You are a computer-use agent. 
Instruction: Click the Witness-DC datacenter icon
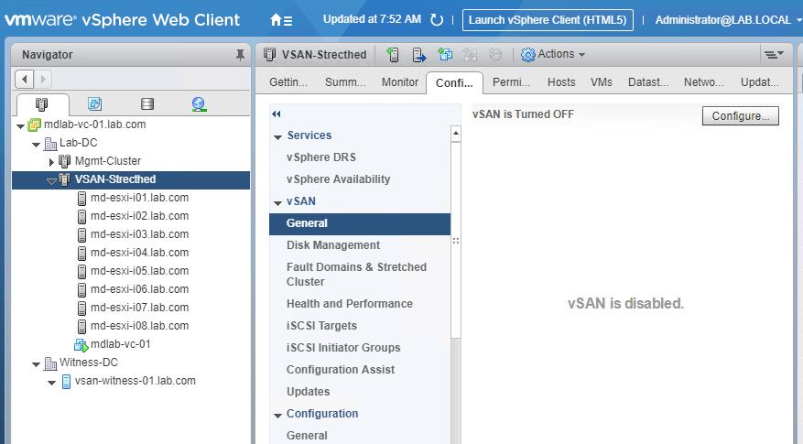[50, 363]
